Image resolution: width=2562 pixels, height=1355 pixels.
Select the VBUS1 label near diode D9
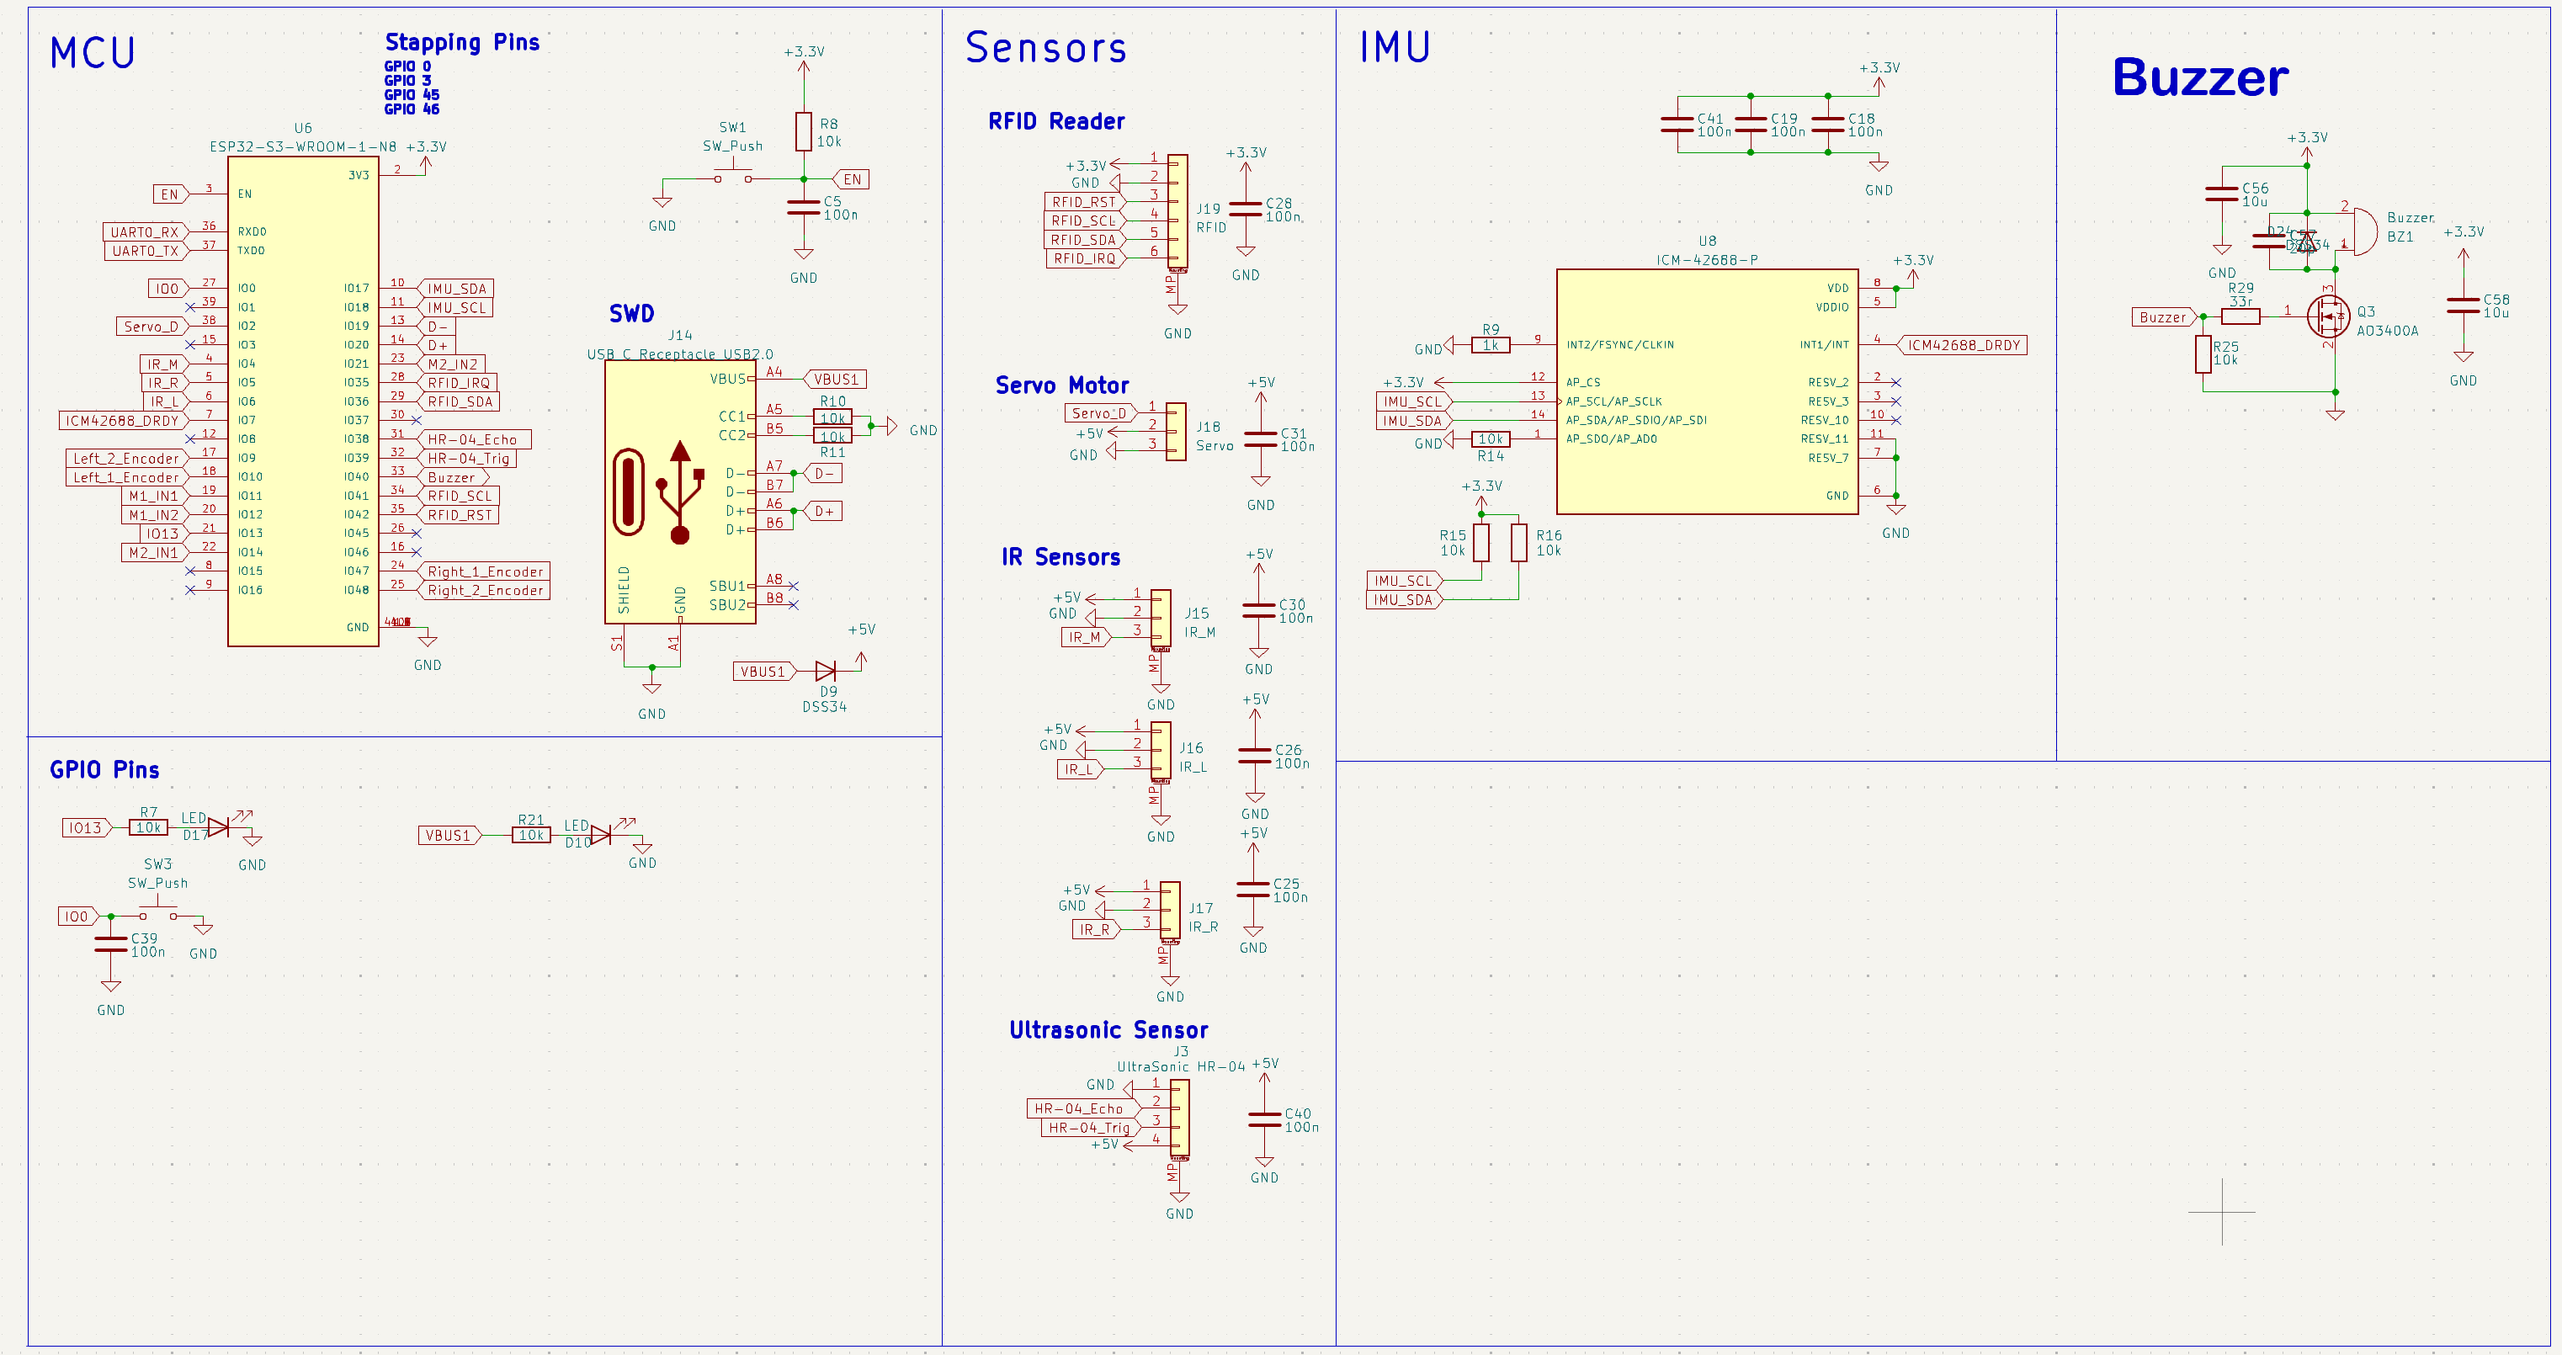point(761,672)
